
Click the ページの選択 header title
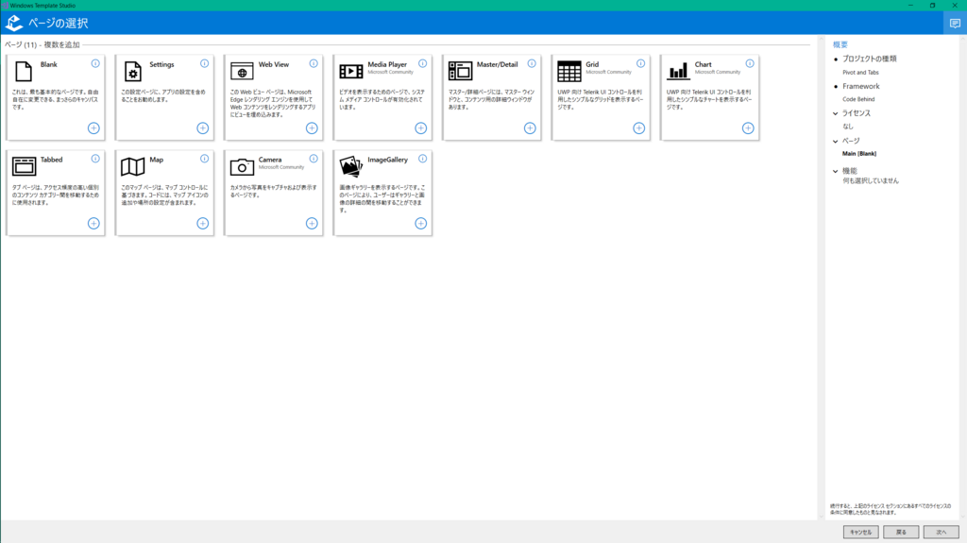(x=58, y=24)
